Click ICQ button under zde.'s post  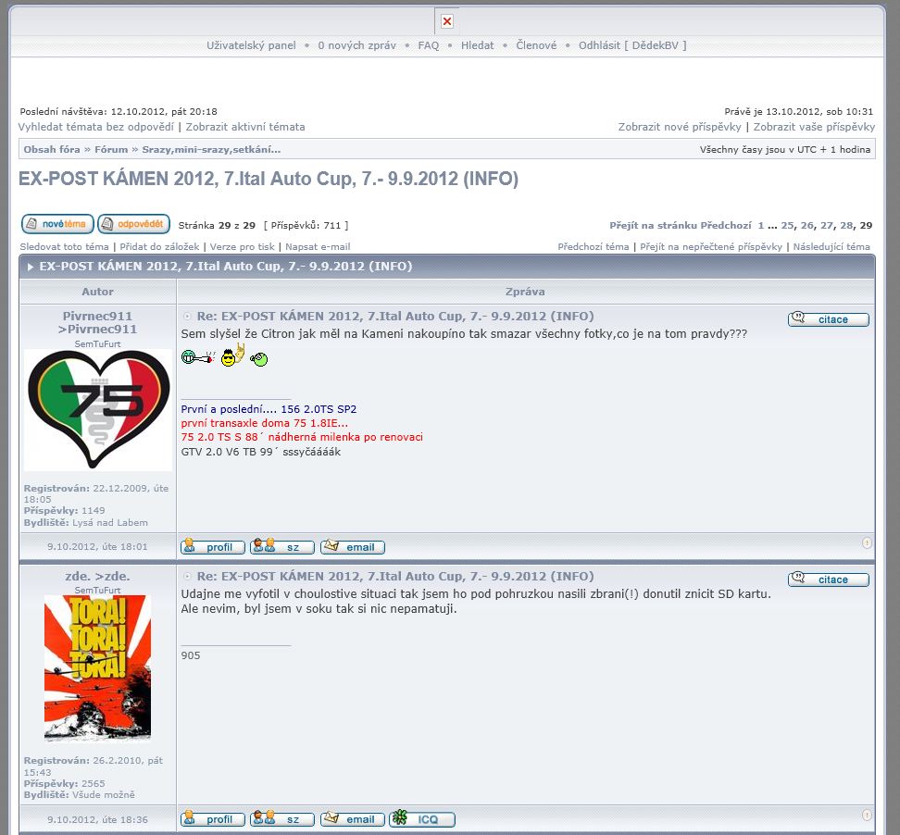(422, 819)
